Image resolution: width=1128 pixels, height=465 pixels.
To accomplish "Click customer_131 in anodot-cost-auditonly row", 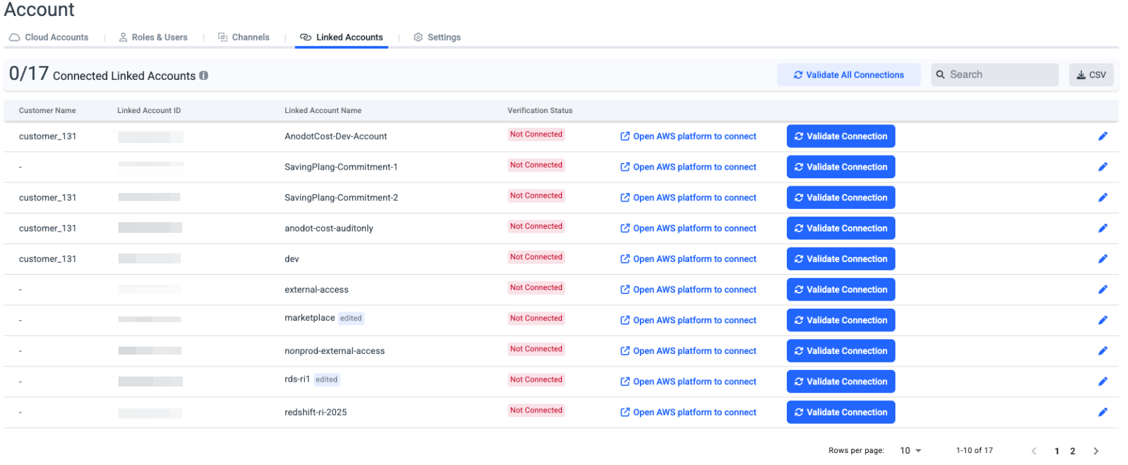I will tap(47, 228).
